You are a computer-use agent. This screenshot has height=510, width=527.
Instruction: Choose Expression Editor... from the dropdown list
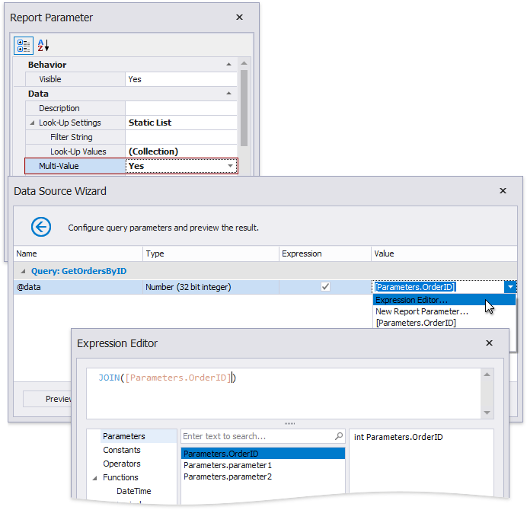point(412,300)
